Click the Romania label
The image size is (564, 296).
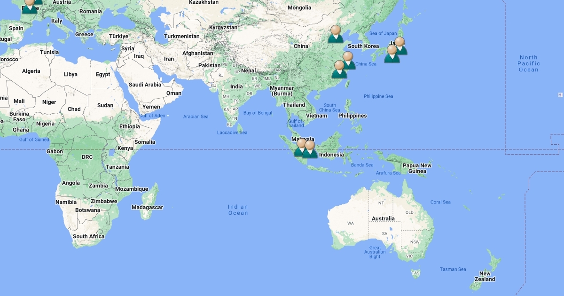pos(91,11)
